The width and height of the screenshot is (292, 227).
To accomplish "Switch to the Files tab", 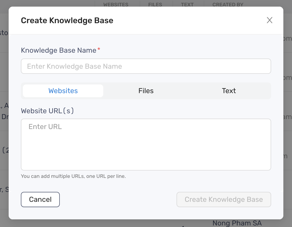I will pos(146,91).
